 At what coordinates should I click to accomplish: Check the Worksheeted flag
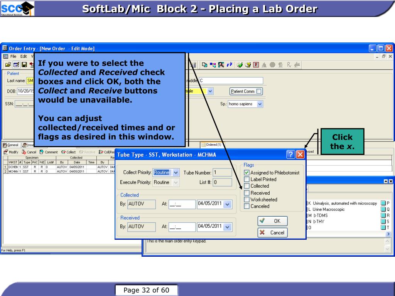246,199
